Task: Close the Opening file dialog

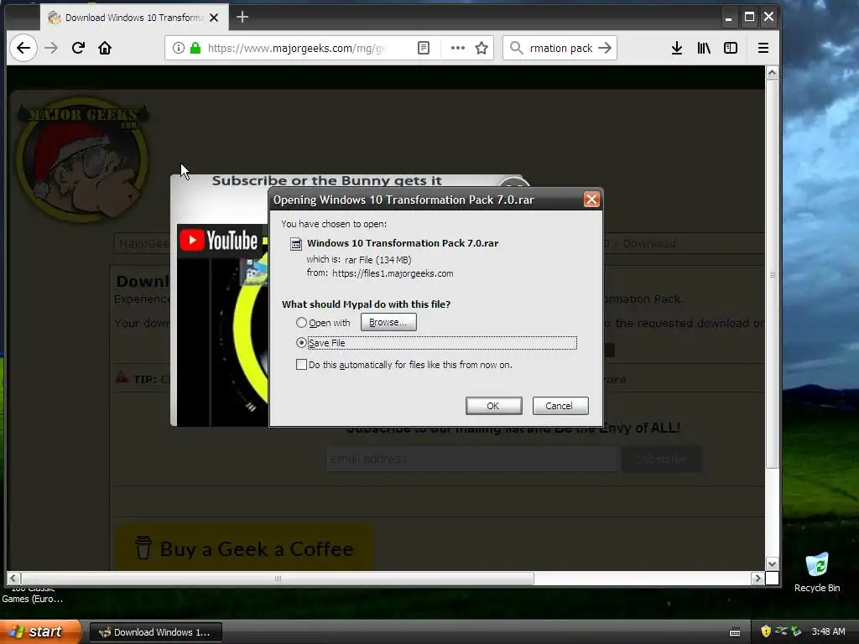Action: click(591, 200)
